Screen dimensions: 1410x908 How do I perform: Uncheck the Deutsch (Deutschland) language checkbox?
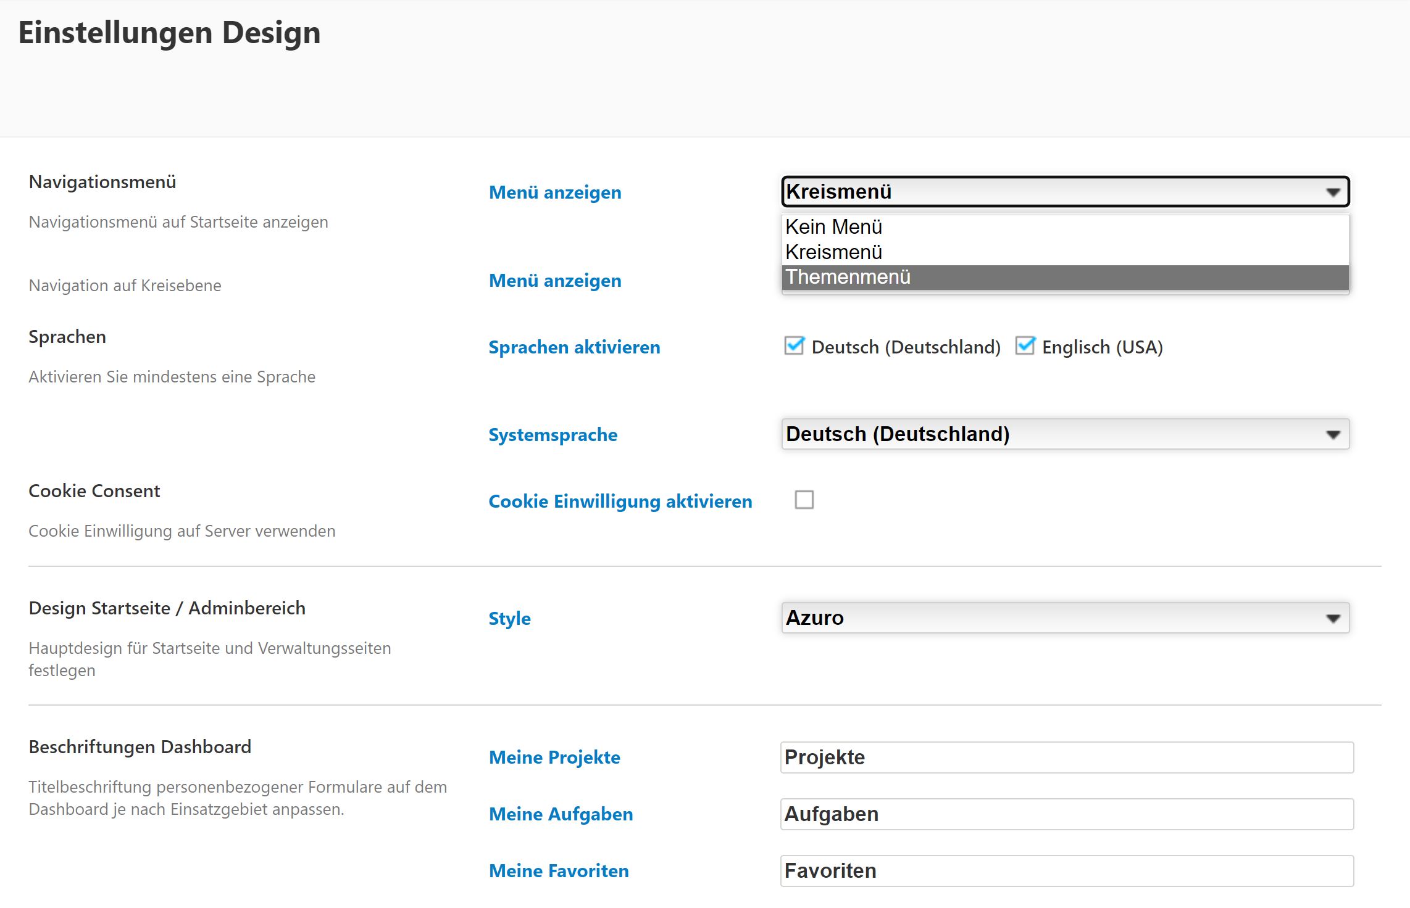(x=794, y=346)
